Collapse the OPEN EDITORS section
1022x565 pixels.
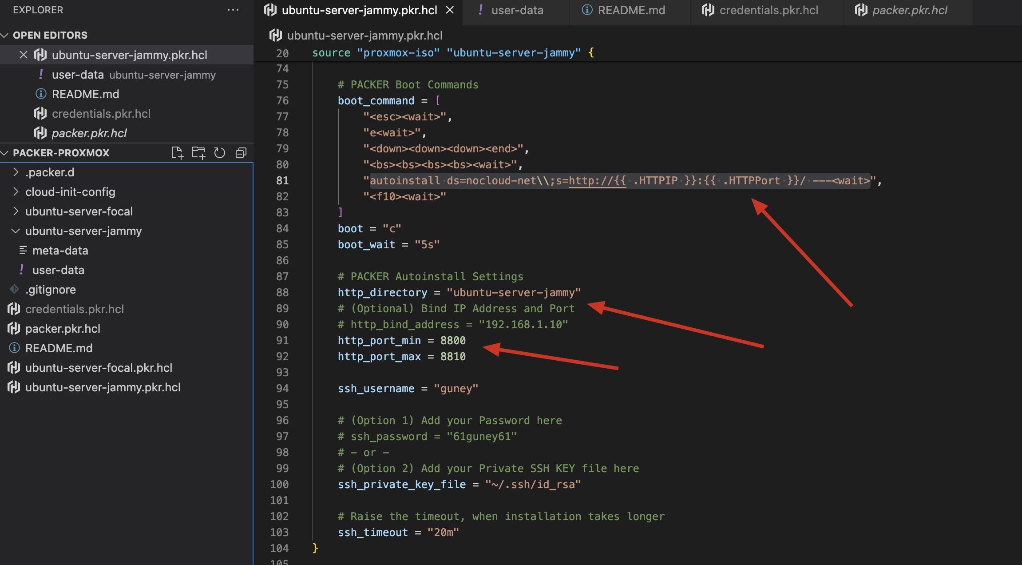tap(5, 35)
